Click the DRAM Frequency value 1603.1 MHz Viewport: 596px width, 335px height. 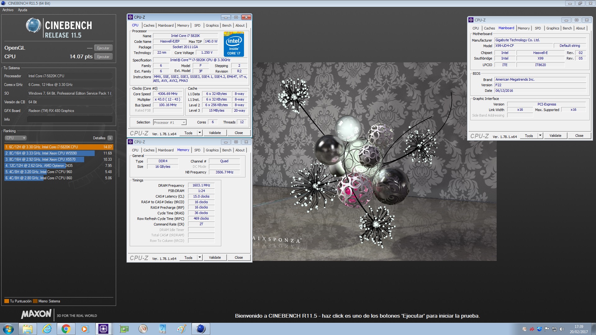pyautogui.click(x=201, y=185)
